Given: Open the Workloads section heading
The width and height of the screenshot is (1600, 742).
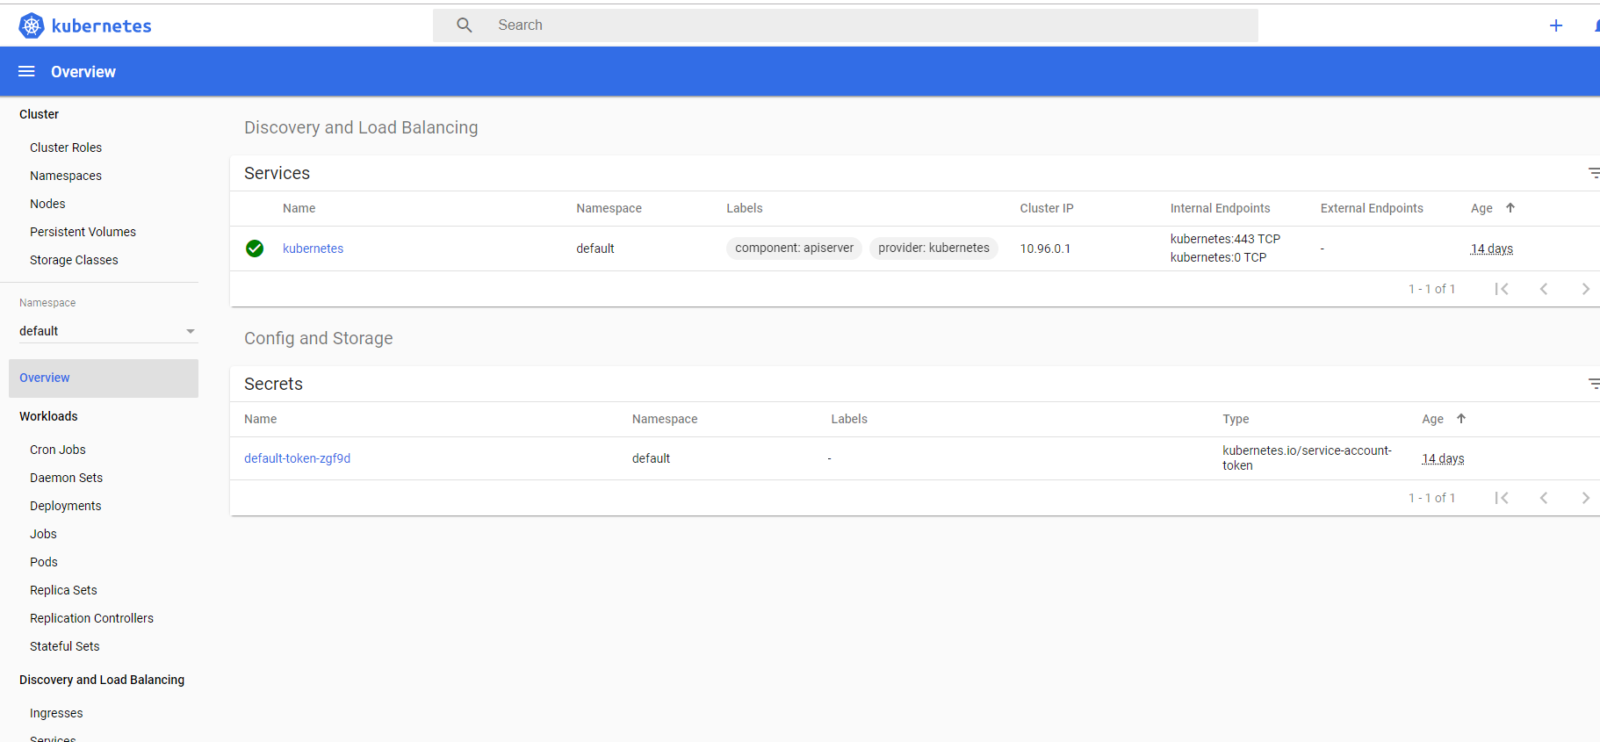Looking at the screenshot, I should pyautogui.click(x=48, y=416).
